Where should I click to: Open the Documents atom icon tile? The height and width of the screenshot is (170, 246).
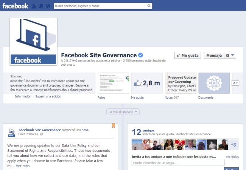[214, 83]
